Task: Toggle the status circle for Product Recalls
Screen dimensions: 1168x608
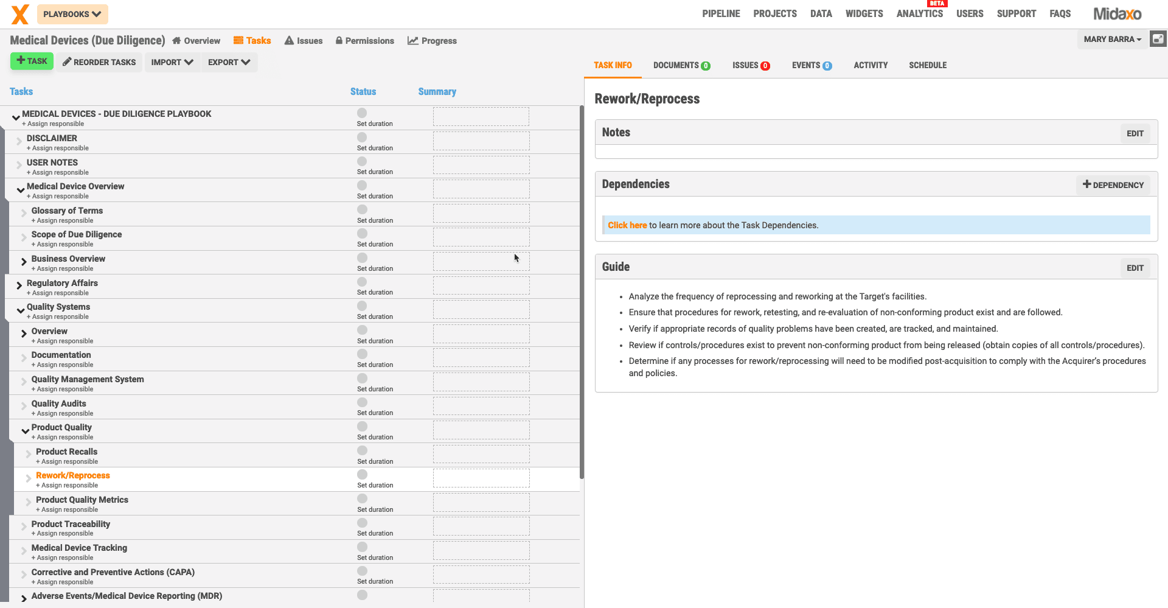Action: [x=363, y=450]
